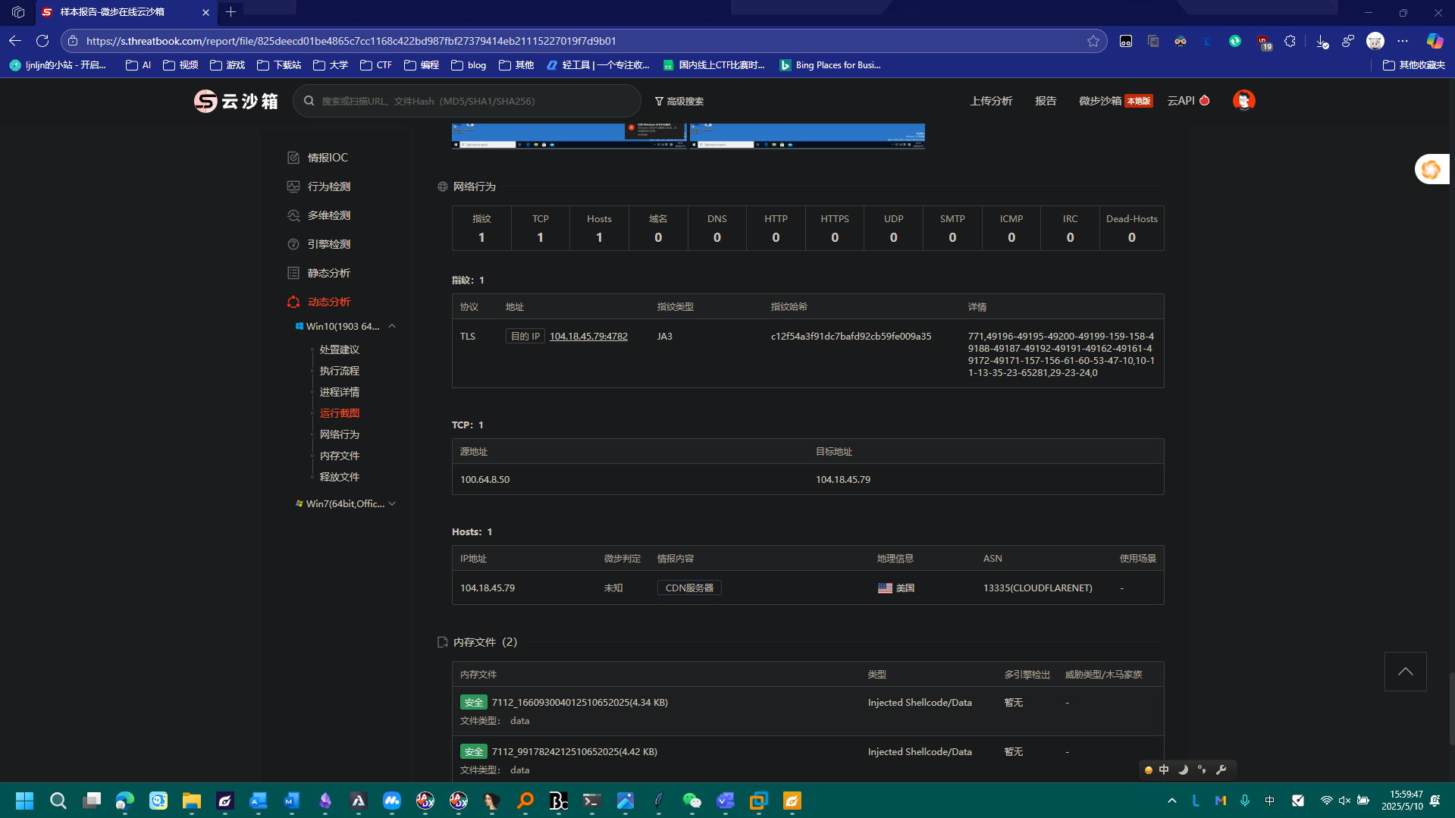Click the 云沙箱 logo
Viewport: 1455px width, 818px height.
coord(236,101)
